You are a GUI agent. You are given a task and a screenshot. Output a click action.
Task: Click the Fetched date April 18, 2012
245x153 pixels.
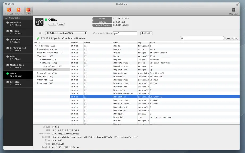(x=65, y=147)
